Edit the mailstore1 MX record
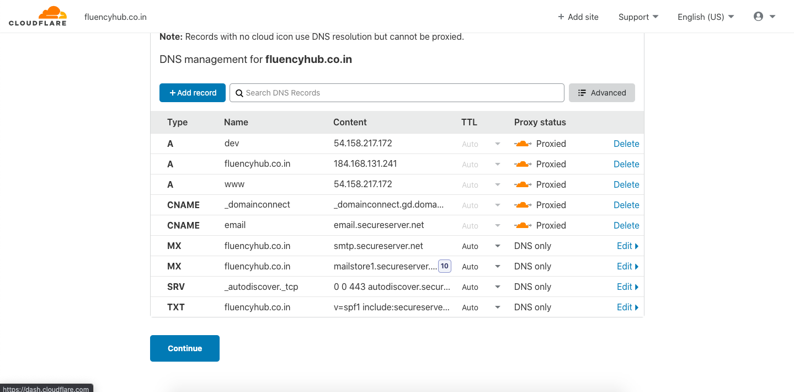 (628, 266)
